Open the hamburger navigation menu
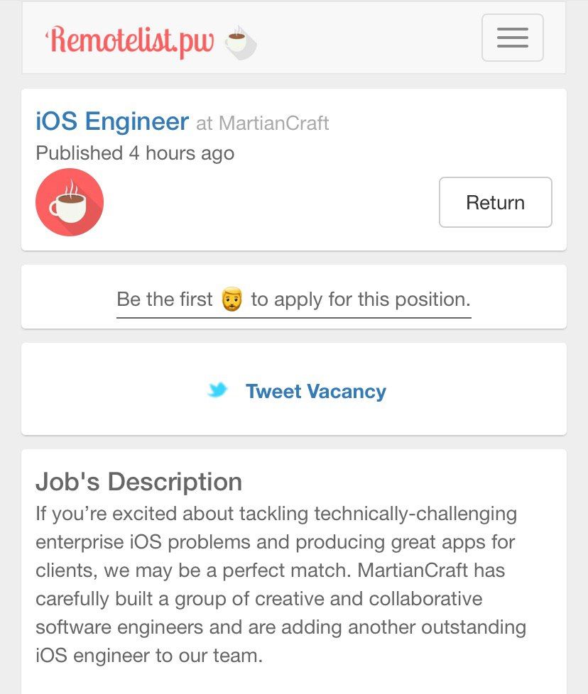The height and width of the screenshot is (694, 588). click(x=512, y=38)
